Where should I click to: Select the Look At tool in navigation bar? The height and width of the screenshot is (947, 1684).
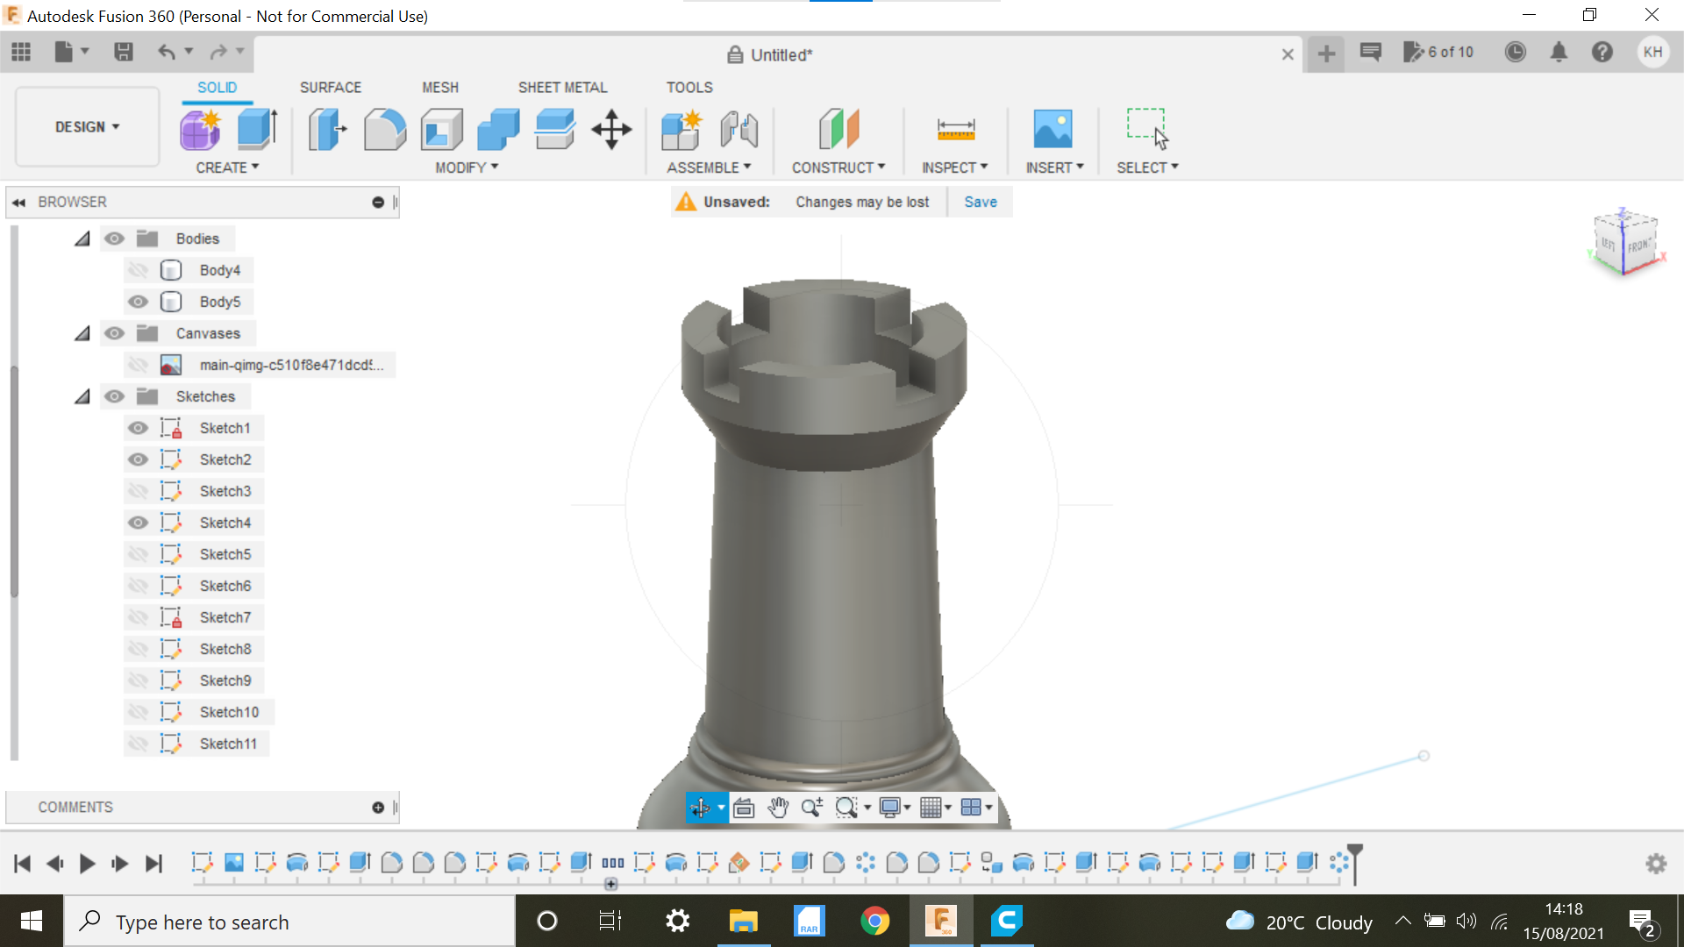tap(744, 808)
